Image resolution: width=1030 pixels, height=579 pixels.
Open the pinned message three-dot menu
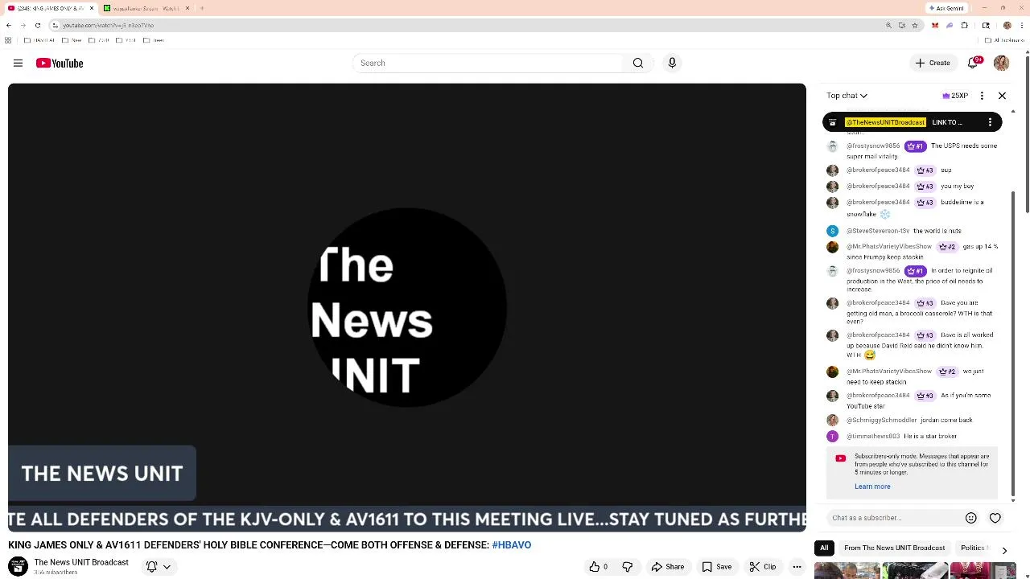990,122
